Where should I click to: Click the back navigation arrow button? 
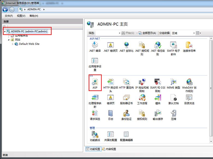pos(5,10)
